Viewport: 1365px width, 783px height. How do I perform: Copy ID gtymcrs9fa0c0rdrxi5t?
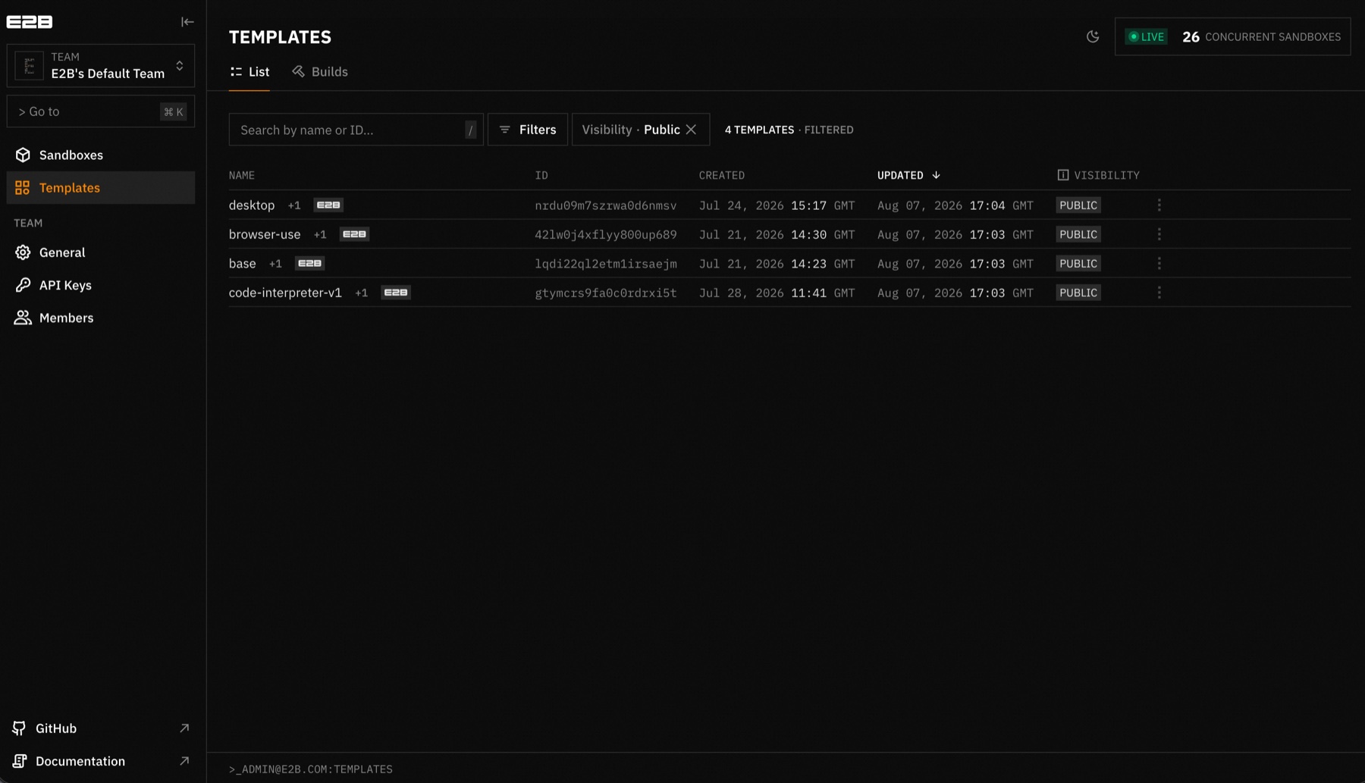(606, 293)
